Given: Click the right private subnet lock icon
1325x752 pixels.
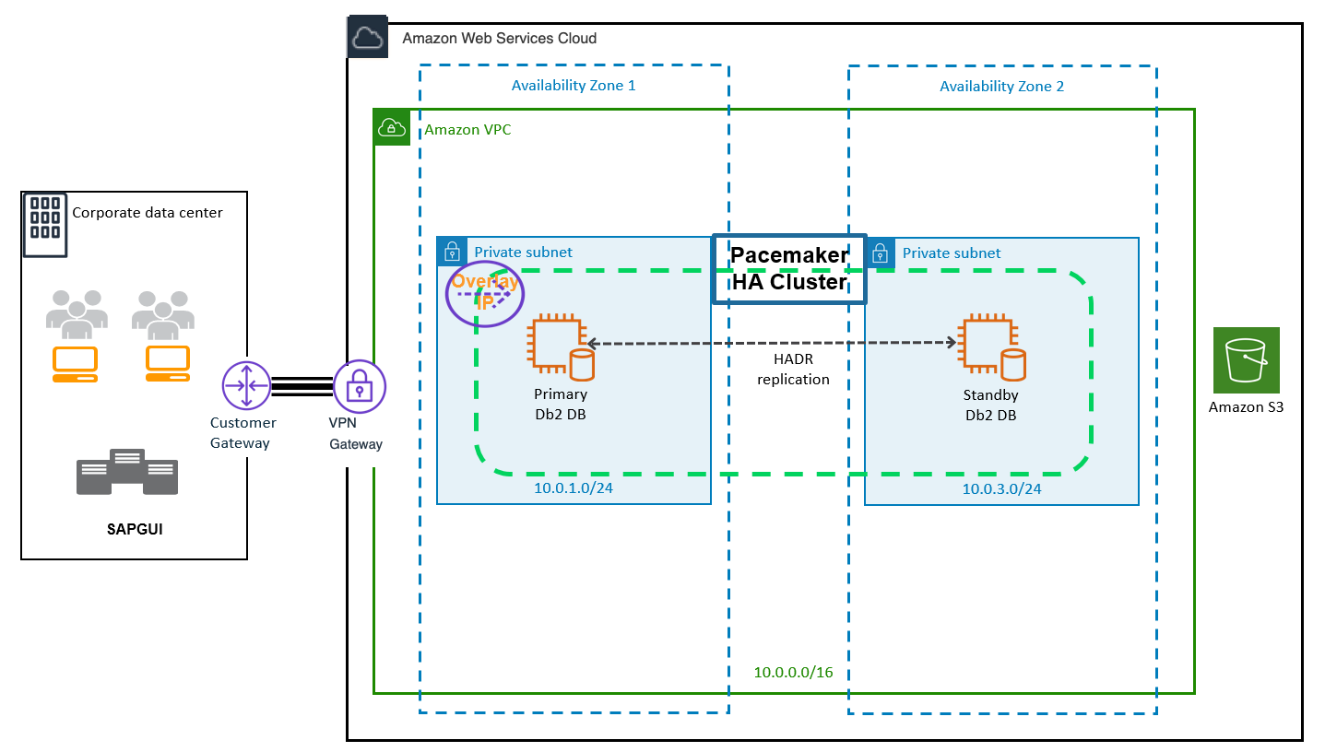Looking at the screenshot, I should click(880, 253).
